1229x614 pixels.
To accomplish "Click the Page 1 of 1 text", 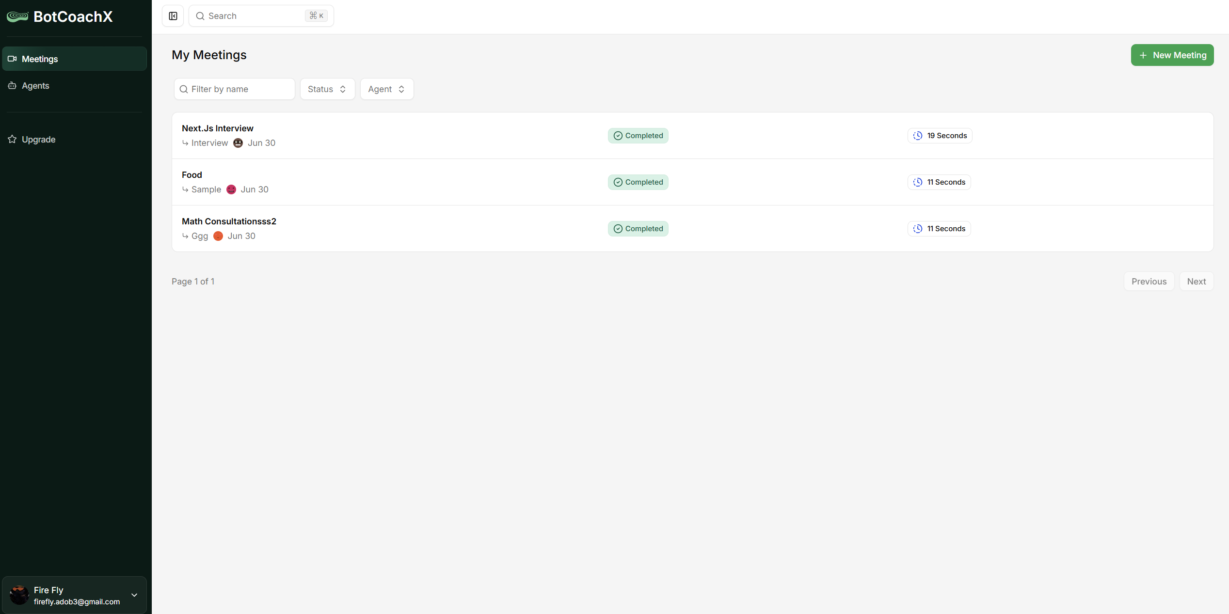I will pyautogui.click(x=193, y=282).
